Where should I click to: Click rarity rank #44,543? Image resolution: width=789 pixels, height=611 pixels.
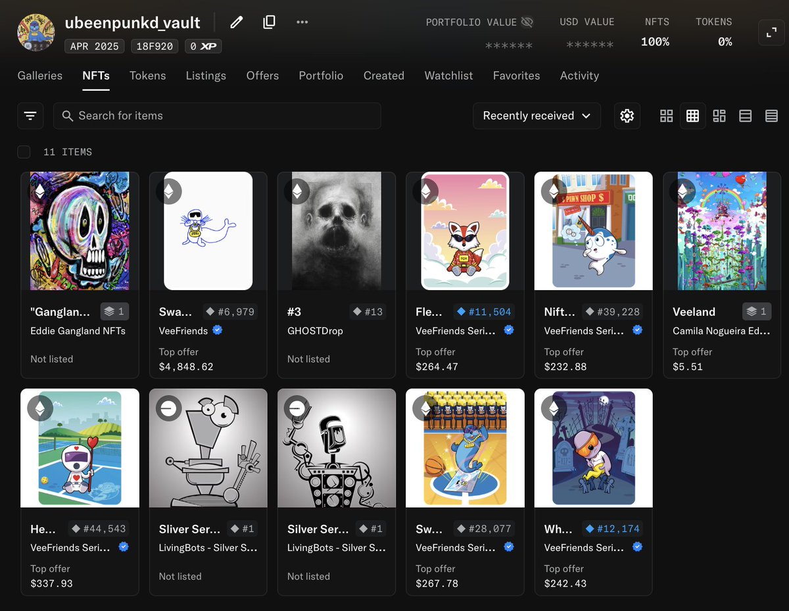(x=98, y=529)
